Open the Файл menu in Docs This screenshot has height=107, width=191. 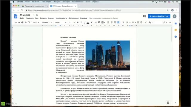[x=22, y=18]
